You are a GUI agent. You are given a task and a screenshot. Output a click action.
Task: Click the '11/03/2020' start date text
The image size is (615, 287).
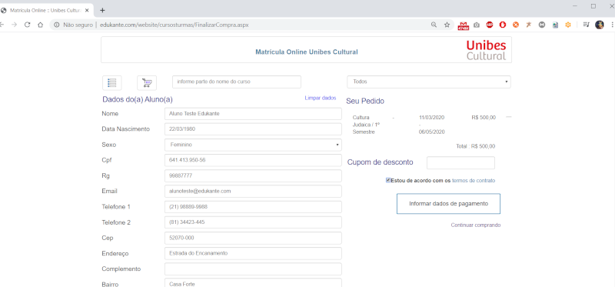432,118
